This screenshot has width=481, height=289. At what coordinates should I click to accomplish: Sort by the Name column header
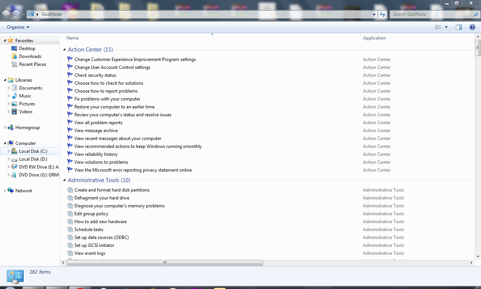[x=73, y=38]
